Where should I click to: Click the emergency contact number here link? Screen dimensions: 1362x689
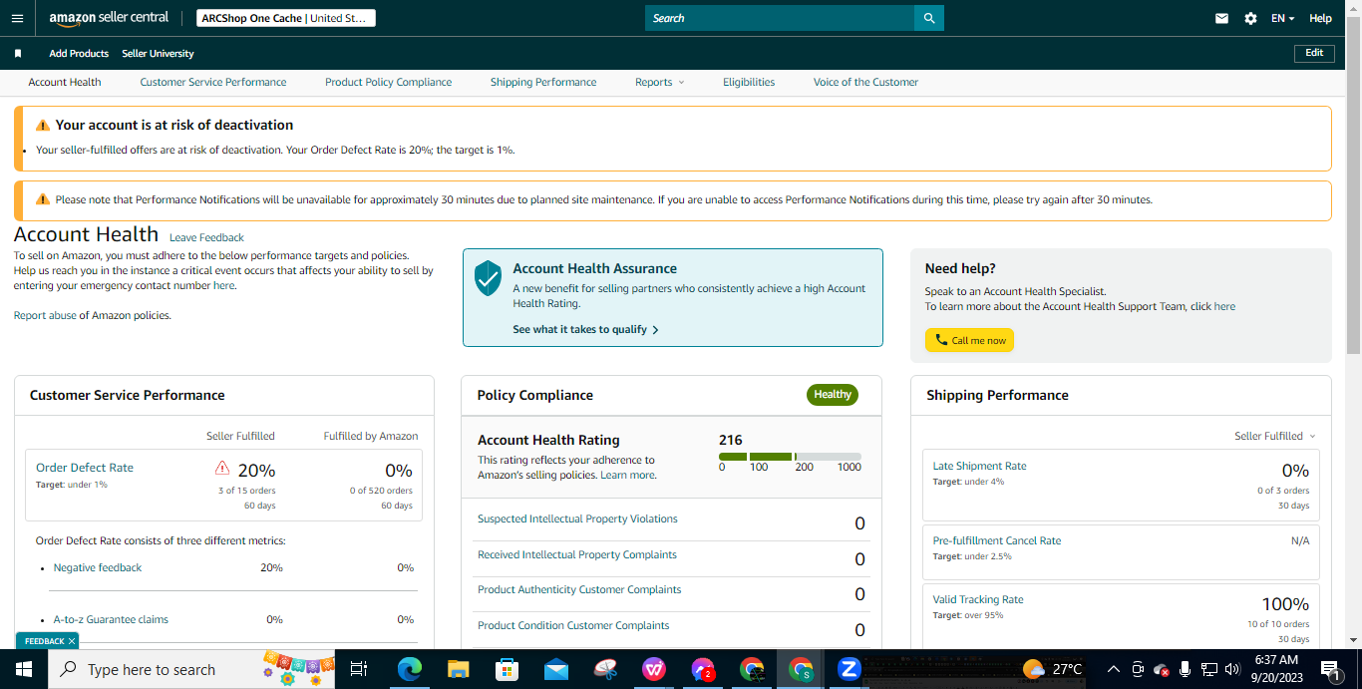224,285
